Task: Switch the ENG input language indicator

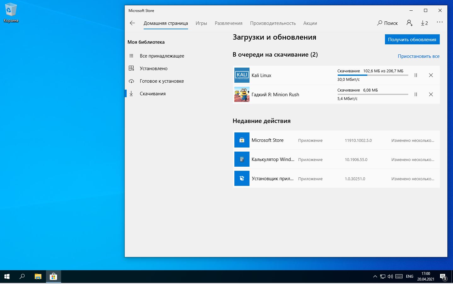Action: click(x=410, y=276)
